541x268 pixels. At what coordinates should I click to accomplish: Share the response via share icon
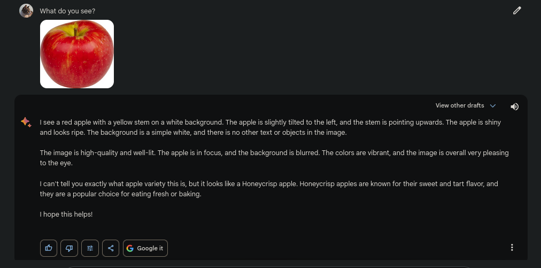[x=111, y=248]
